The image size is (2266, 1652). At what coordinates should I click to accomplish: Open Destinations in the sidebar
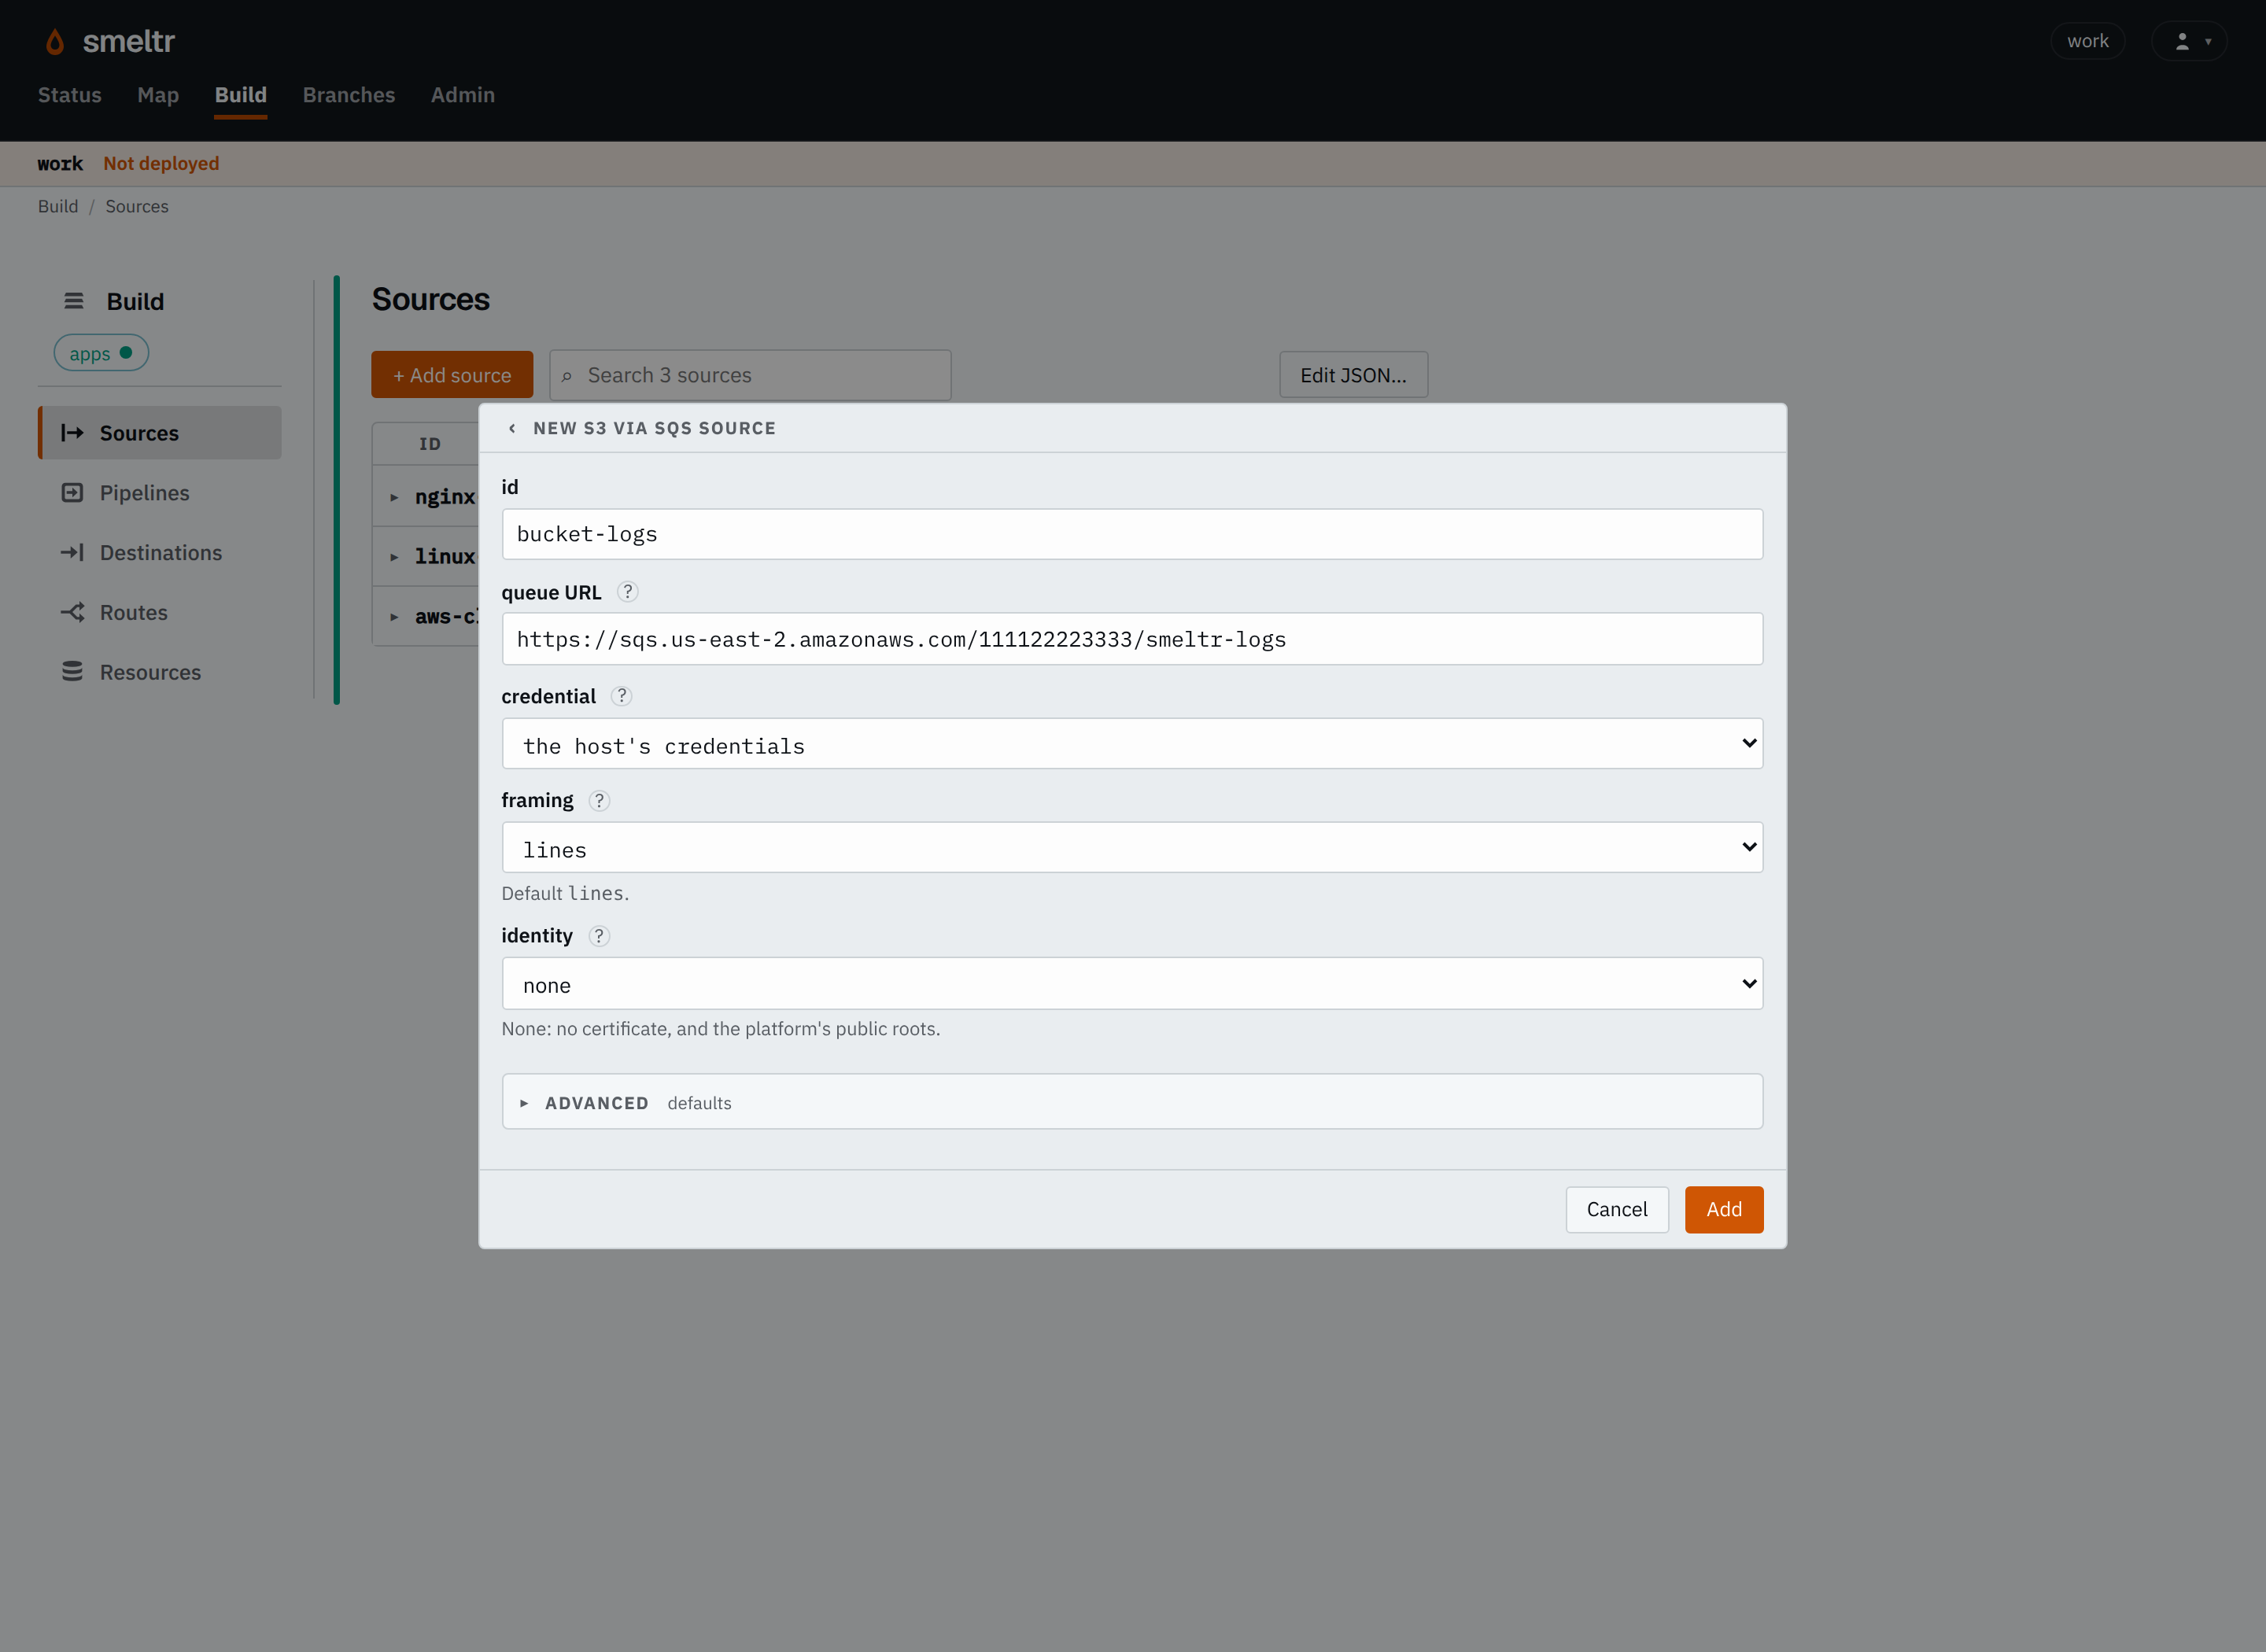pos(160,553)
